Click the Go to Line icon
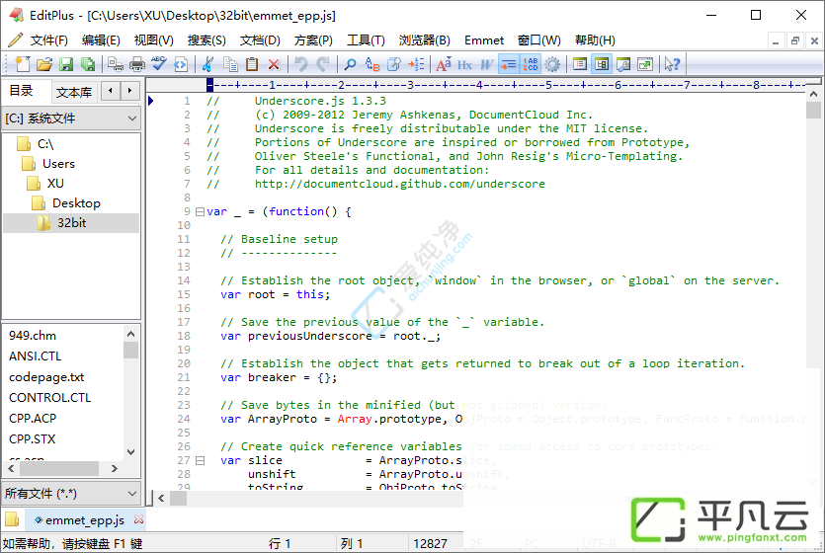The image size is (825, 553). [416, 64]
